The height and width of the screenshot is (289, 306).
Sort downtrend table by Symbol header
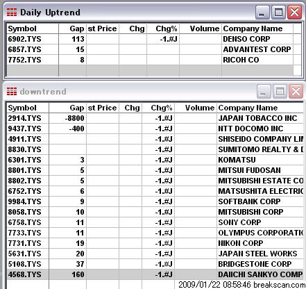click(28, 108)
